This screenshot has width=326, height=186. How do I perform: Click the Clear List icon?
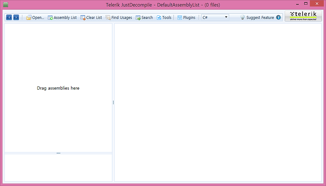pyautogui.click(x=83, y=18)
